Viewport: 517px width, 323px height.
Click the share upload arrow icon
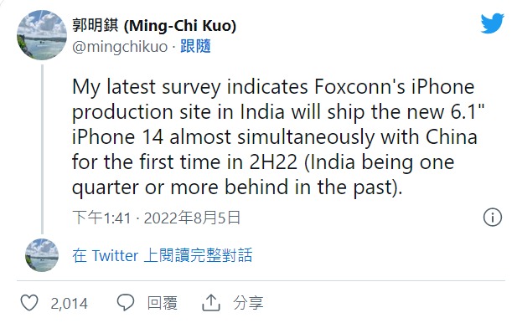pos(211,303)
